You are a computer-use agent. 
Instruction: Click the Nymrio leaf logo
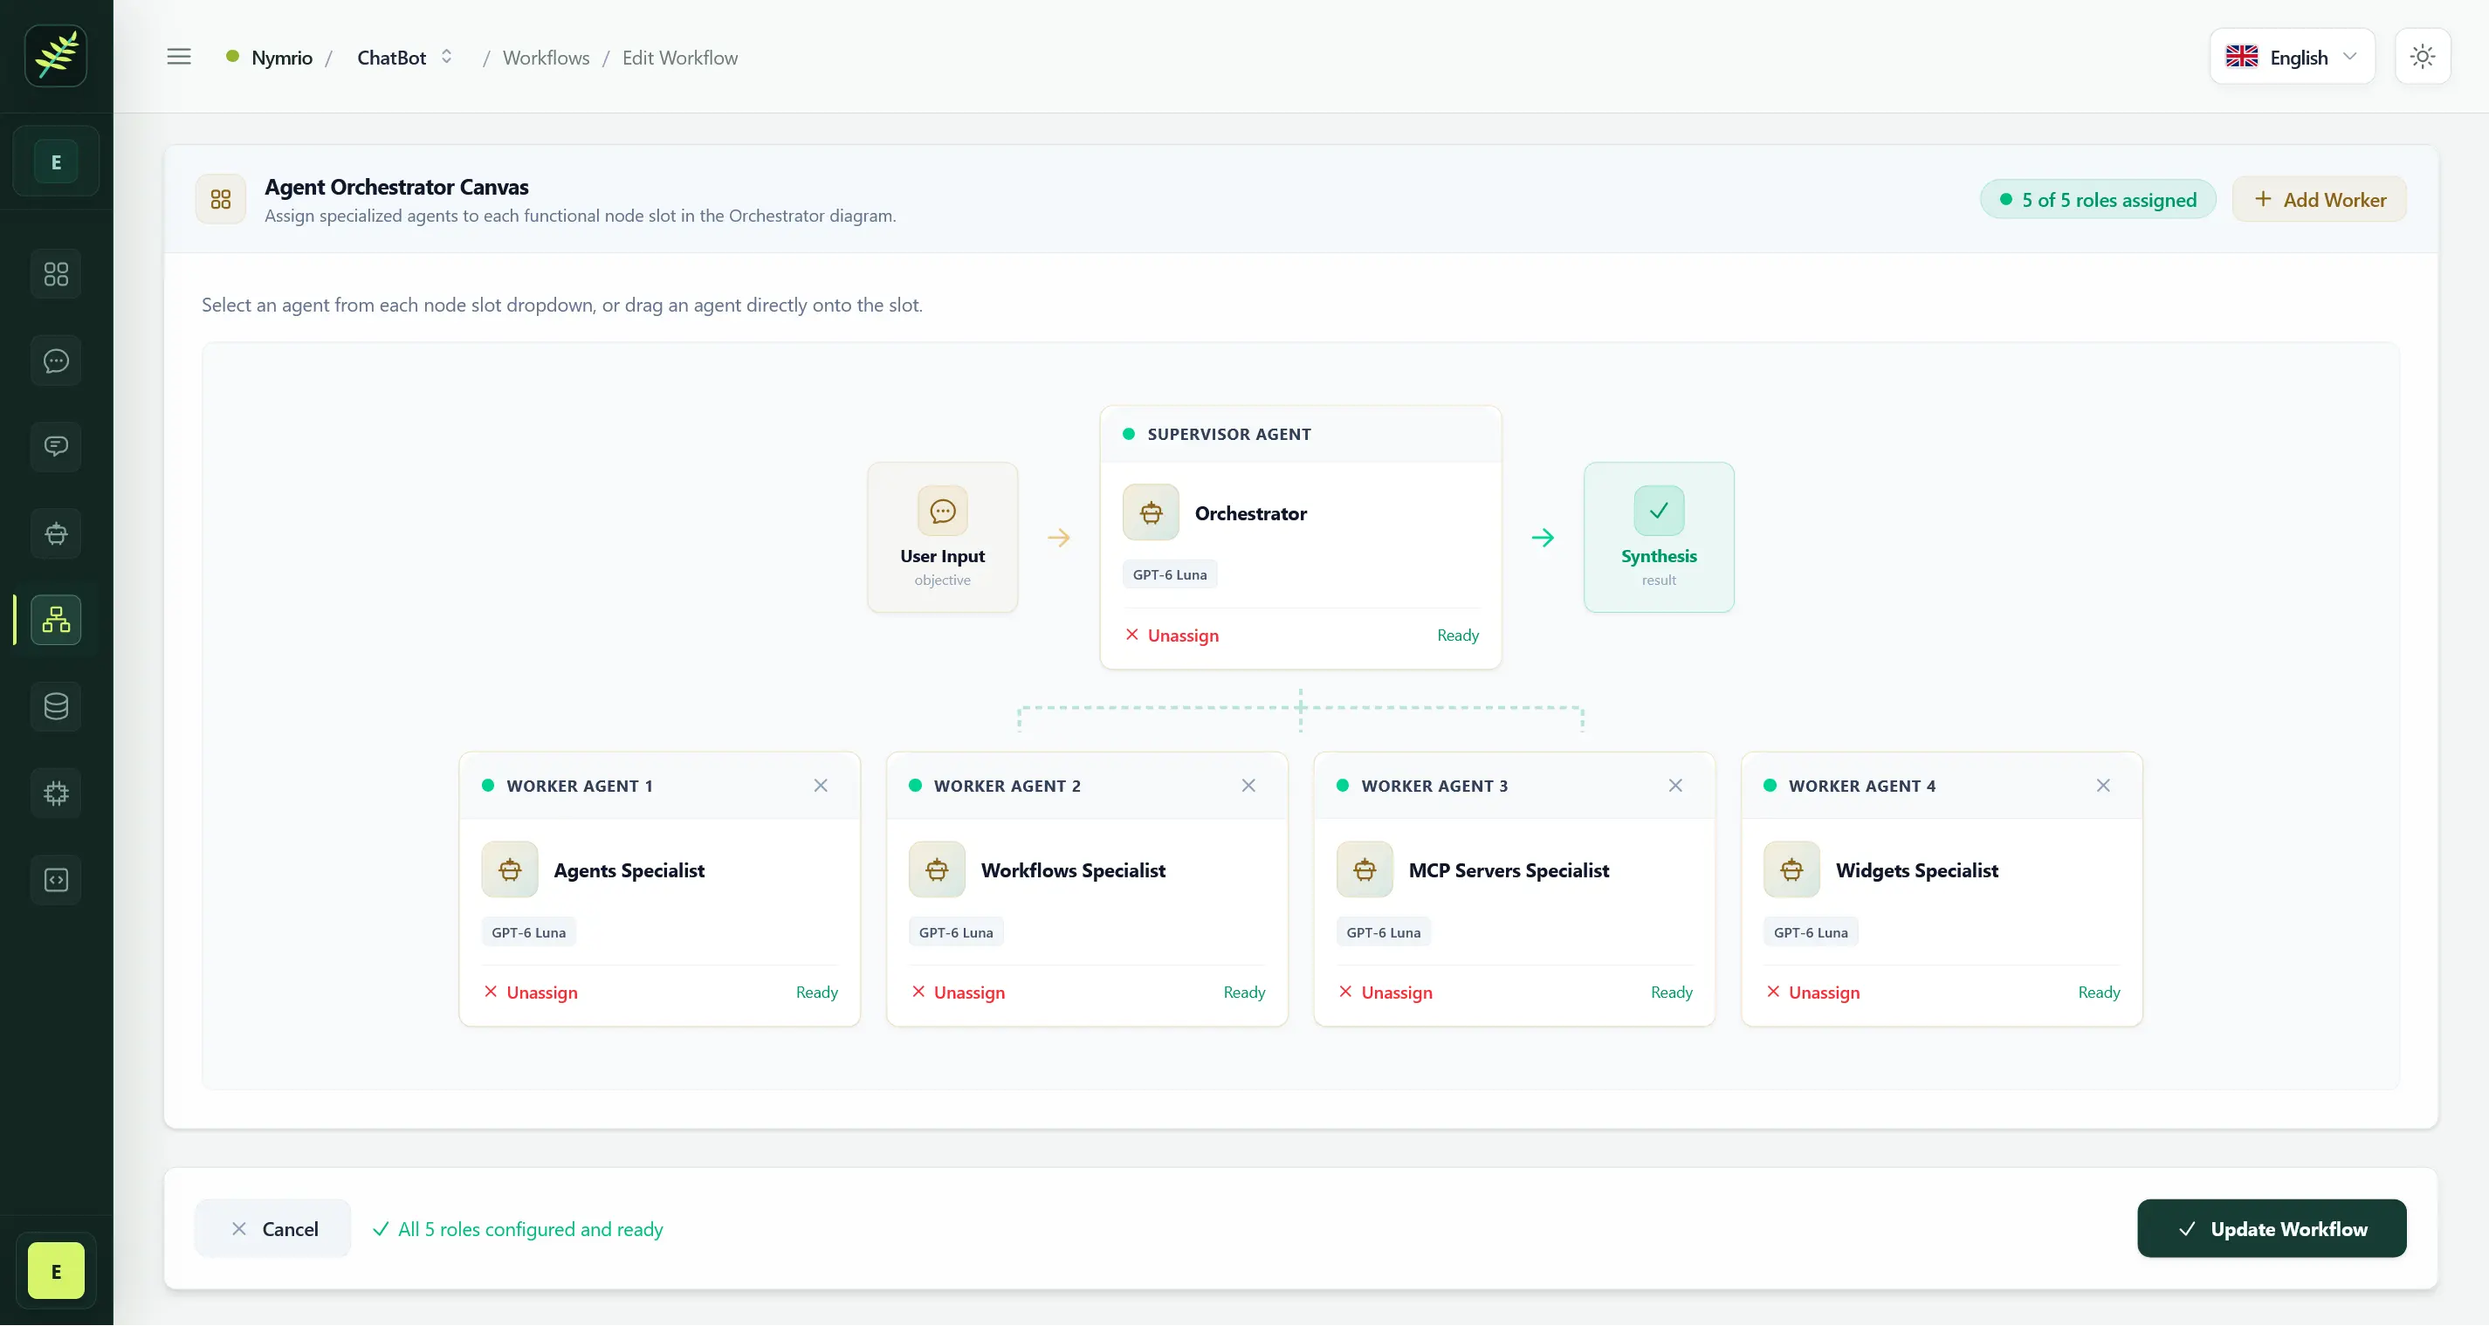(56, 56)
